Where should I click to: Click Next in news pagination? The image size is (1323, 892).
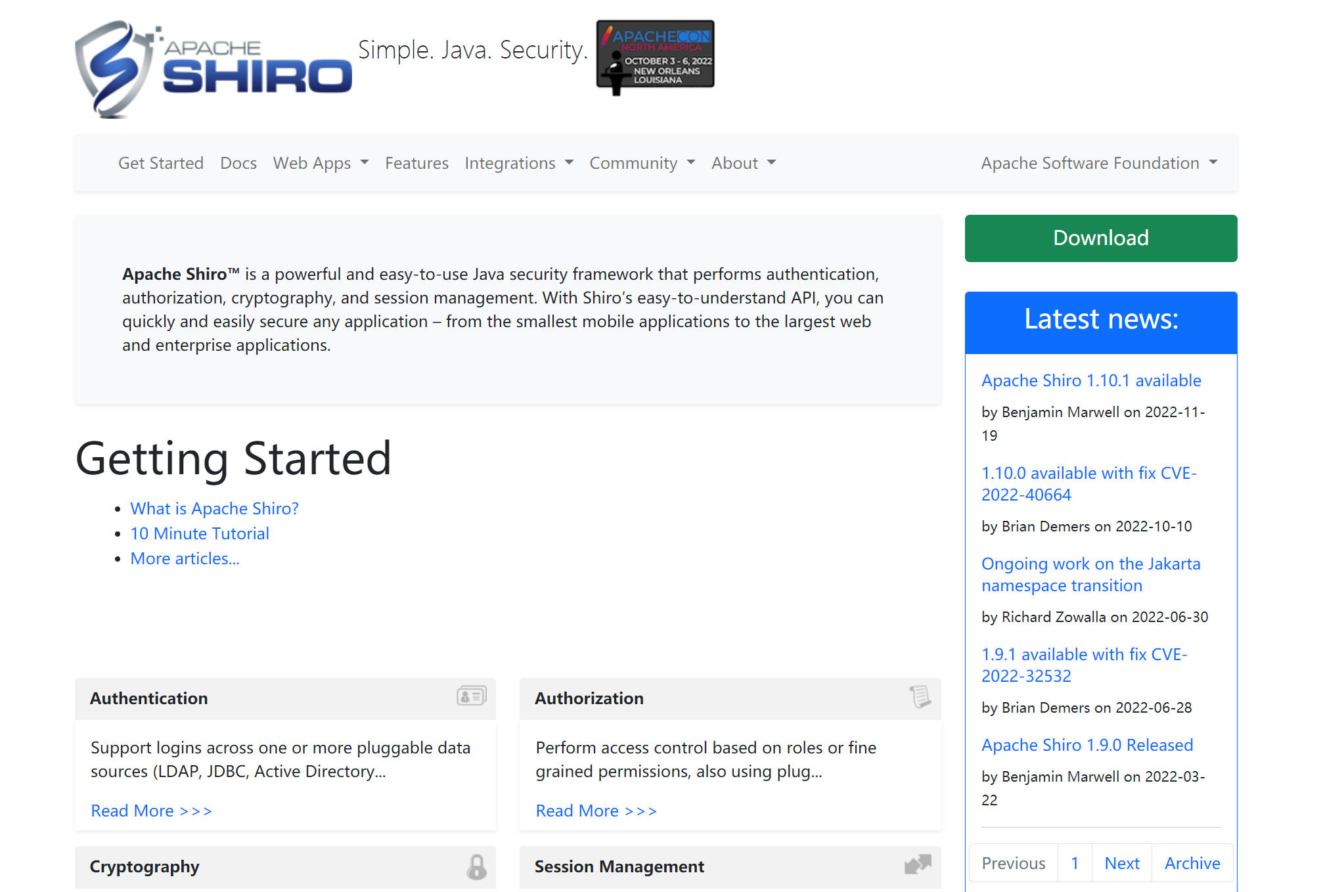1121,863
